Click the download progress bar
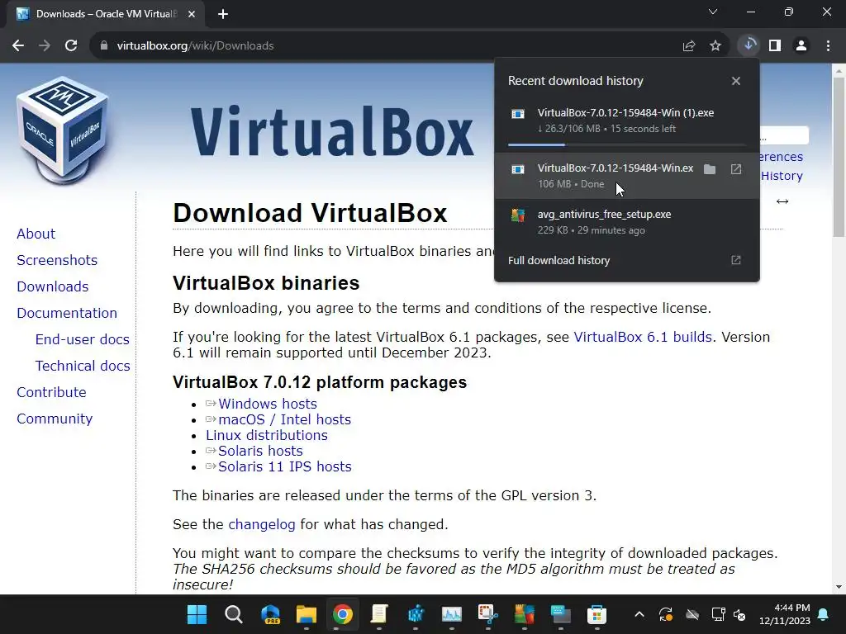This screenshot has width=846, height=634. click(627, 145)
